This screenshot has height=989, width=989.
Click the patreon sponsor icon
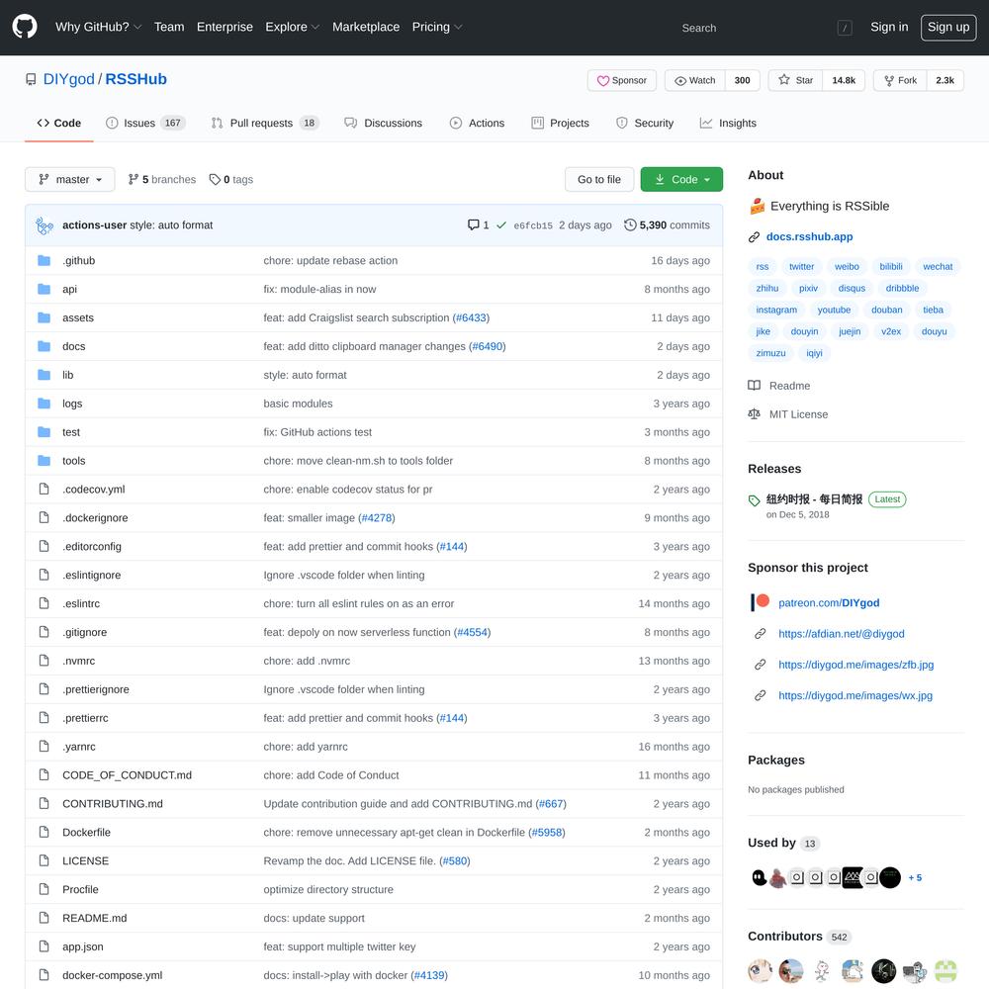[x=760, y=602]
